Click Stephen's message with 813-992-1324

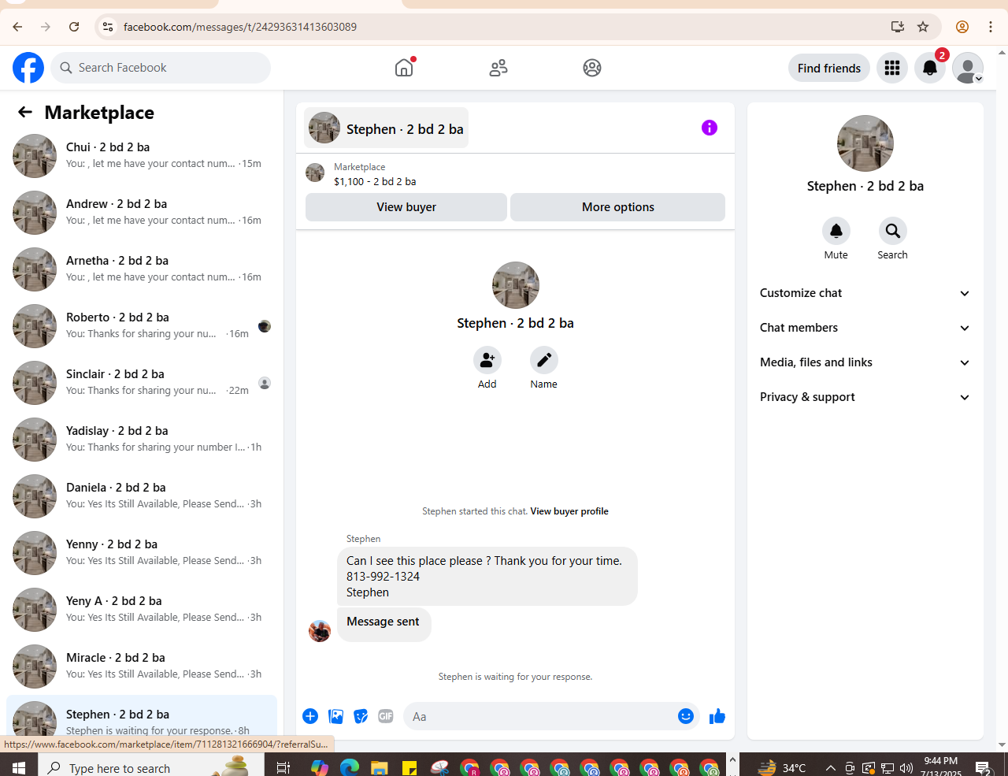click(x=487, y=576)
